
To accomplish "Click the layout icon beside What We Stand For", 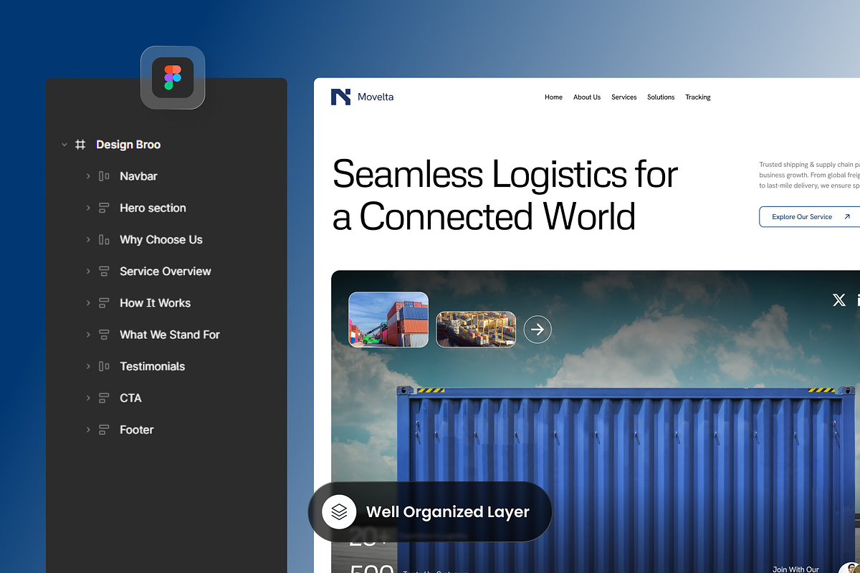I will coord(104,334).
